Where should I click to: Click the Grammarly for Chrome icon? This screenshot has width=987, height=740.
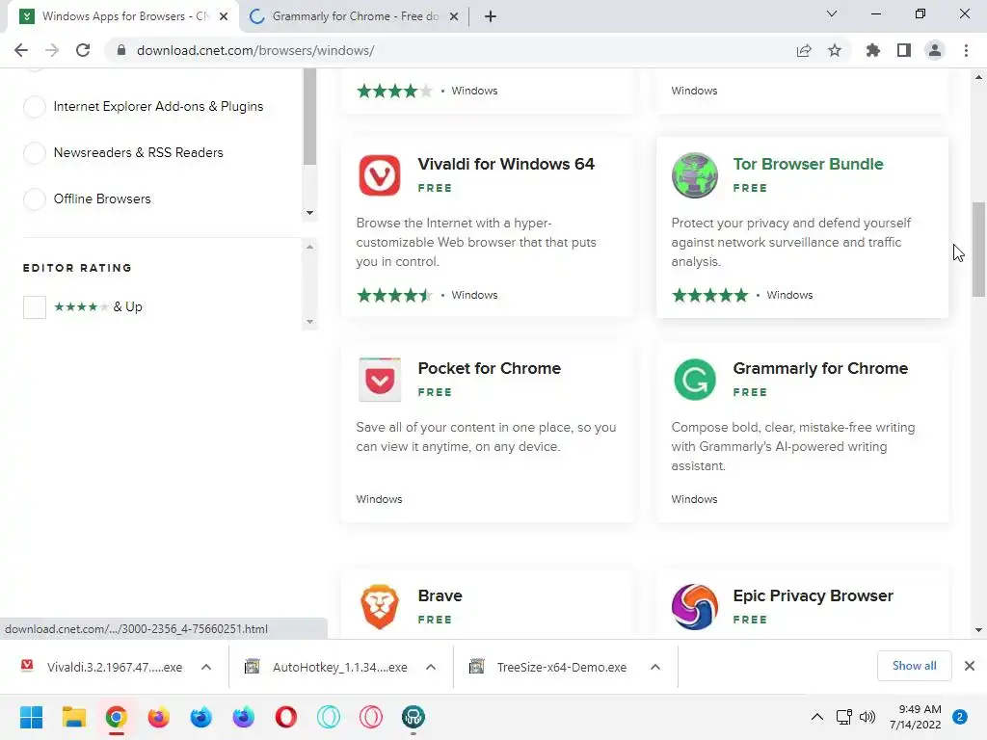[694, 380]
